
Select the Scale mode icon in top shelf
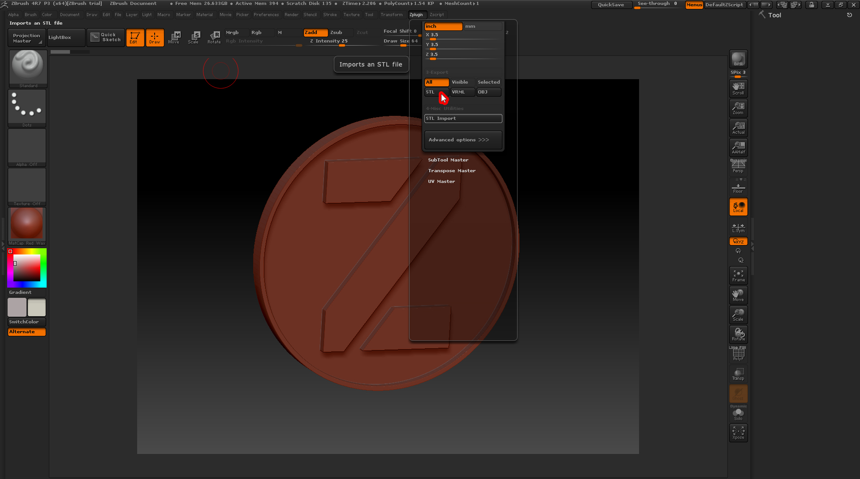[194, 37]
